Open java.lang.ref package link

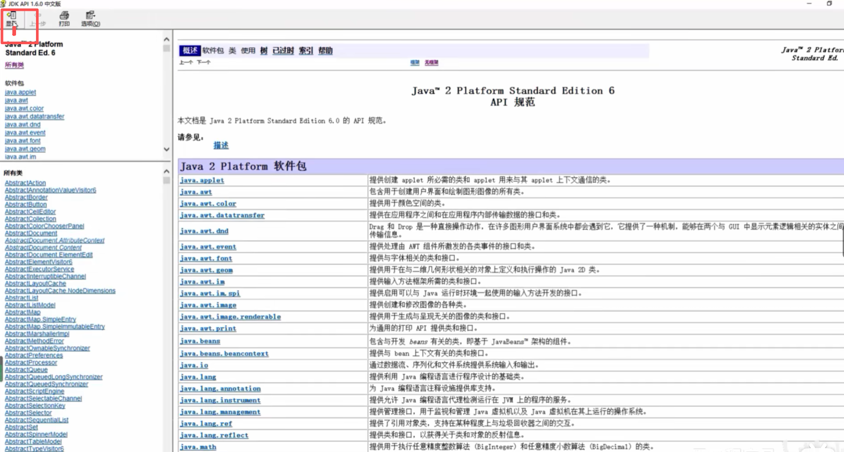[206, 424]
